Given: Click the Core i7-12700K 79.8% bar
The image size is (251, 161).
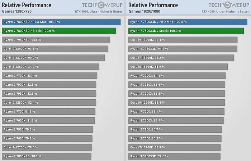Looking at the screenshot, I should (175, 147).
